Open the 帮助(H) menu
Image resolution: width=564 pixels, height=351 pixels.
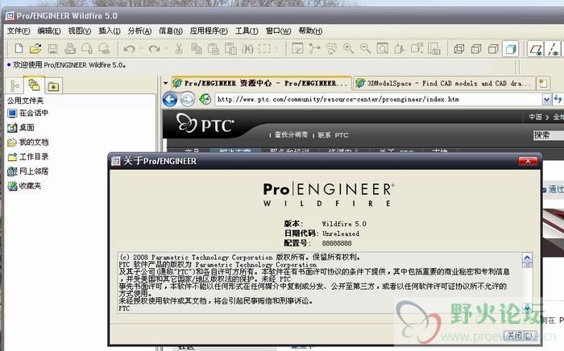coord(310,31)
